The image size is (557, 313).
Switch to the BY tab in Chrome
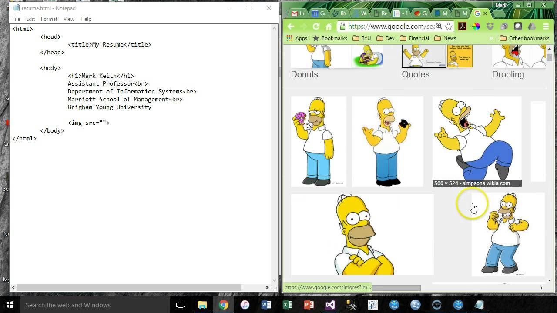(339, 13)
